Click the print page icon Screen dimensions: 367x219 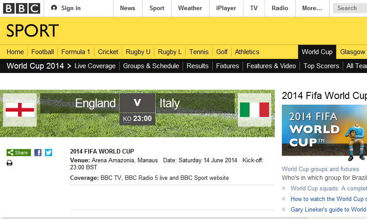click(9, 163)
